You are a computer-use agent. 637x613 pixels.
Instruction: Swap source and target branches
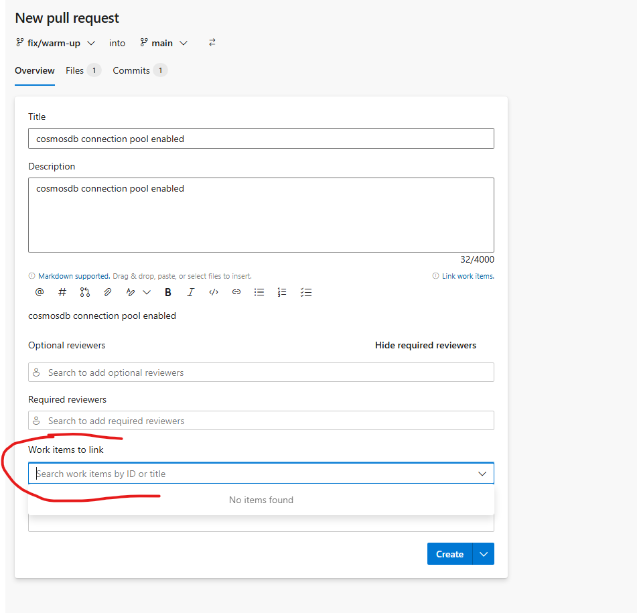[212, 42]
